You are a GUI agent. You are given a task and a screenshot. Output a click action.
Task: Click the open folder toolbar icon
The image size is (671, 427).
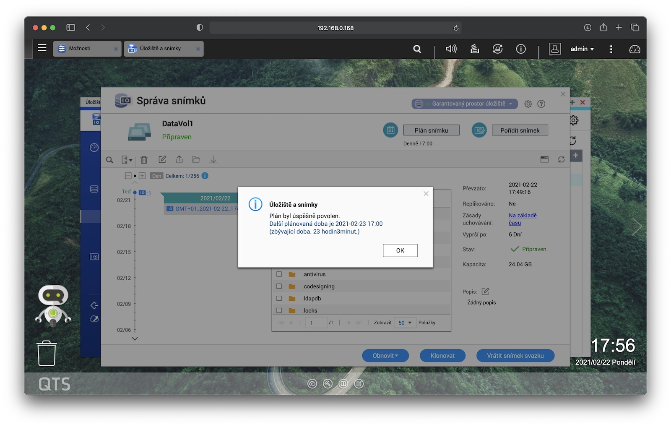pos(196,159)
